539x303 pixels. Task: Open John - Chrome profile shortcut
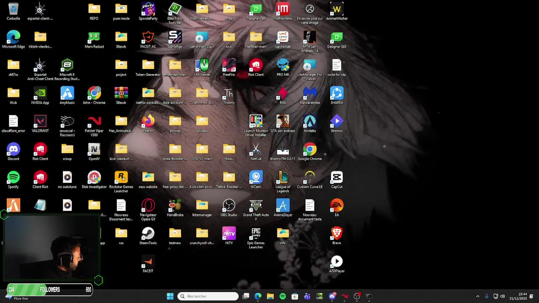point(94,96)
